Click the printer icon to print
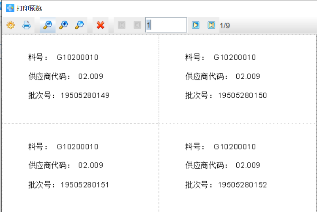Image resolution: width=317 pixels, height=212 pixels. [27, 25]
